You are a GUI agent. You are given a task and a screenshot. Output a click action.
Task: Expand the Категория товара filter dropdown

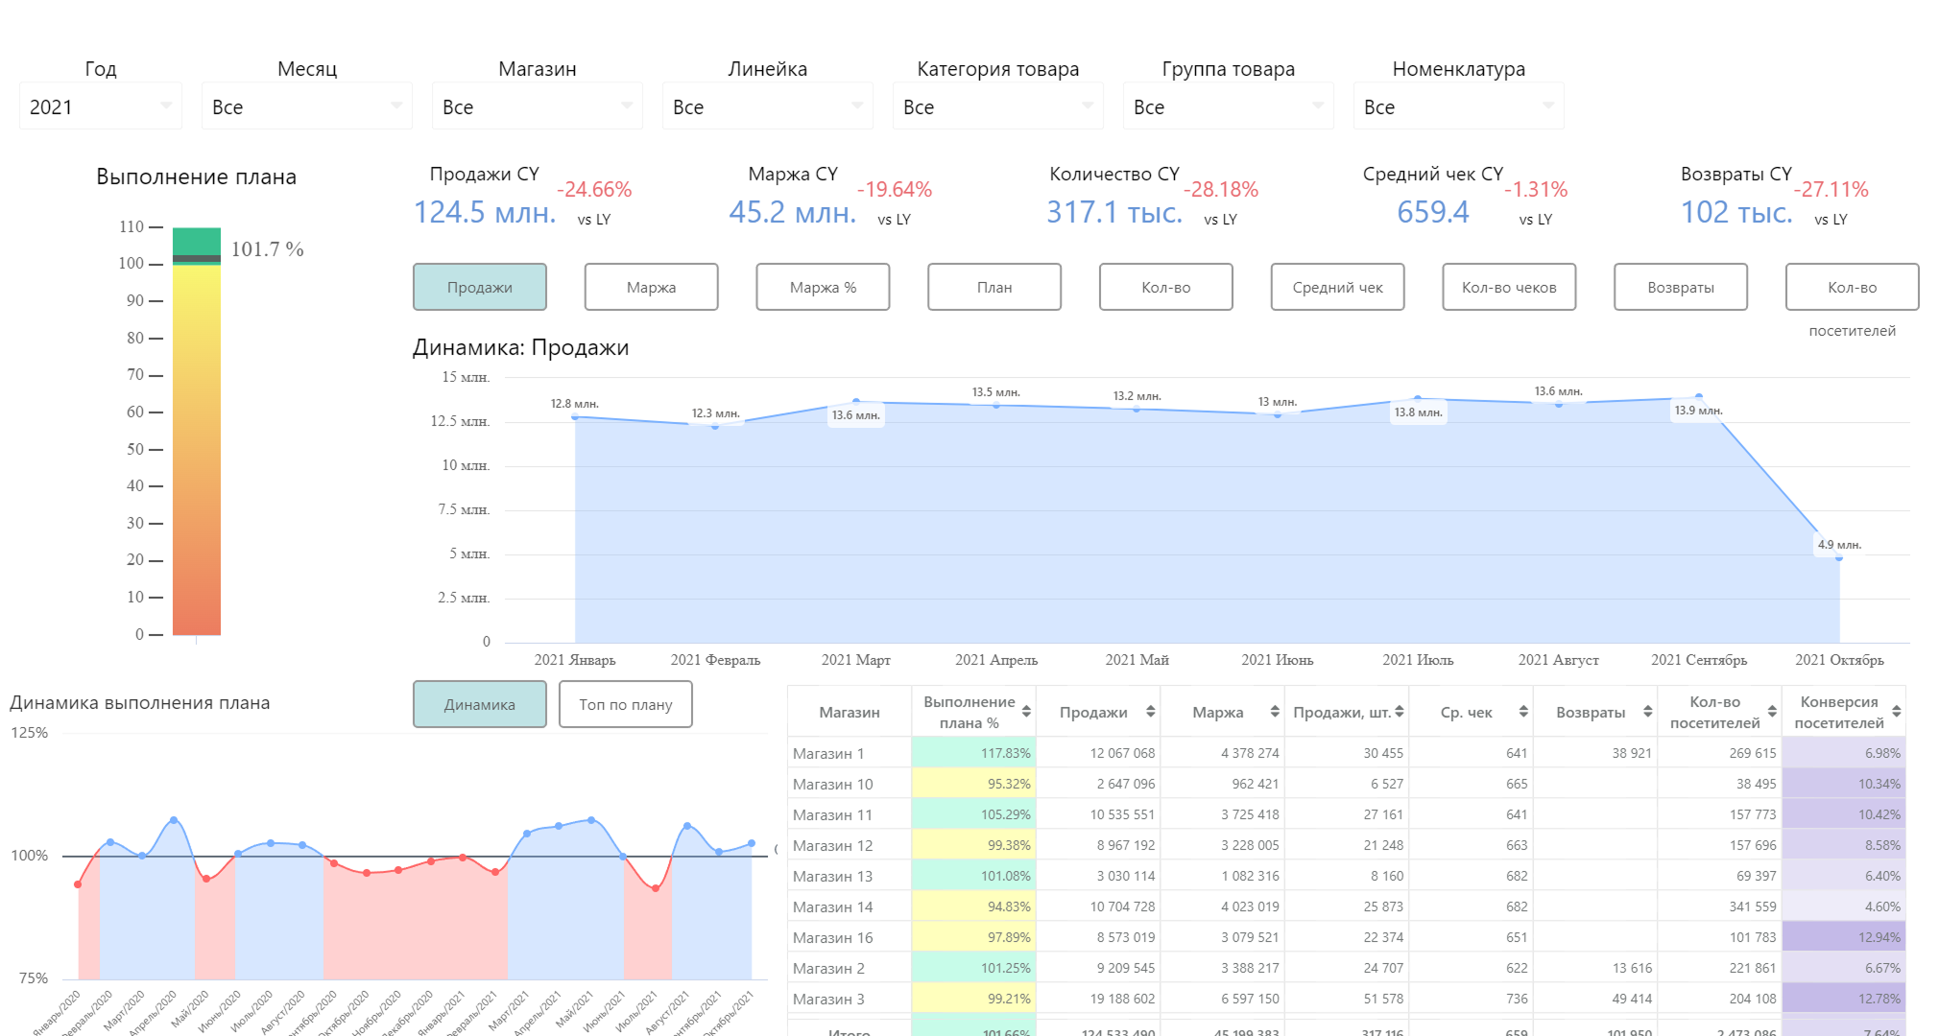998,106
